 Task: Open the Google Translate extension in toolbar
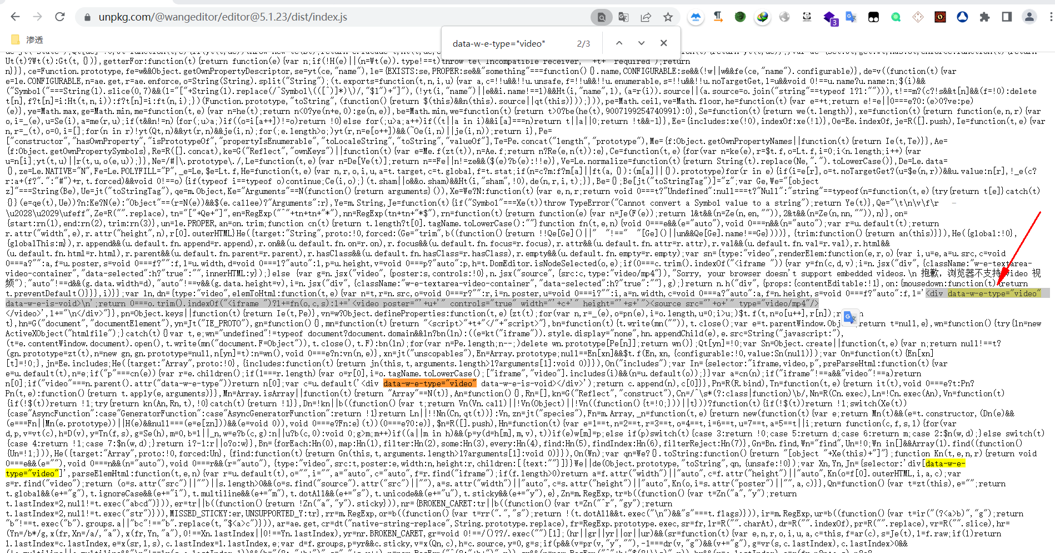click(851, 17)
